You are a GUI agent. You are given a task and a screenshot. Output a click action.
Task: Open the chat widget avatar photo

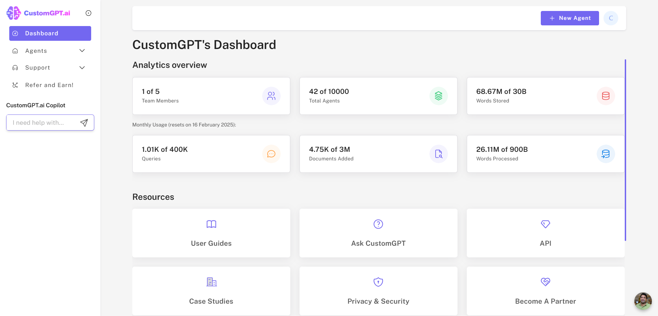tap(643, 301)
